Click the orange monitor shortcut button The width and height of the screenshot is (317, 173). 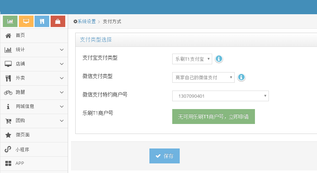click(26, 21)
